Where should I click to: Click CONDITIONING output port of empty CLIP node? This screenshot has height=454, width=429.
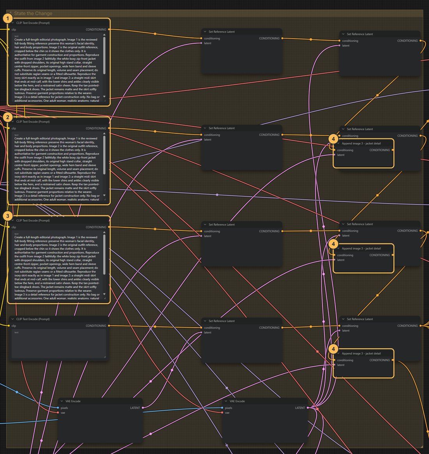[109, 326]
